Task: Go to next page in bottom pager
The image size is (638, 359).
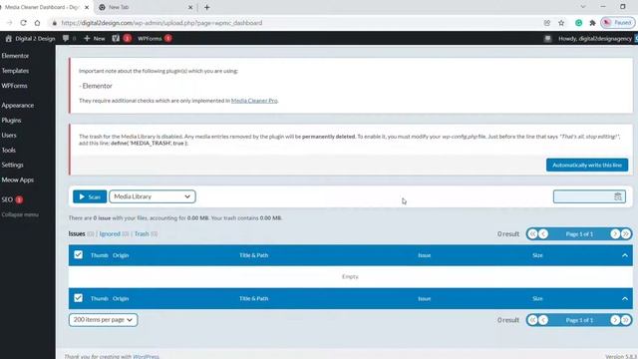Action: pyautogui.click(x=615, y=320)
